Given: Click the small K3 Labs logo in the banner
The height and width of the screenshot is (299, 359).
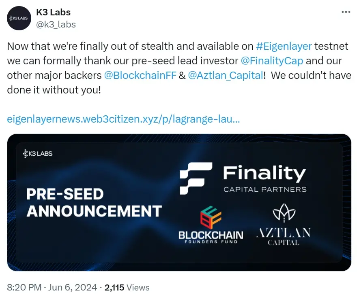Looking at the screenshot, I should coord(38,153).
